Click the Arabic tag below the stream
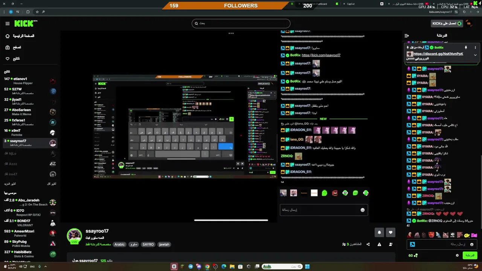 tap(119, 244)
